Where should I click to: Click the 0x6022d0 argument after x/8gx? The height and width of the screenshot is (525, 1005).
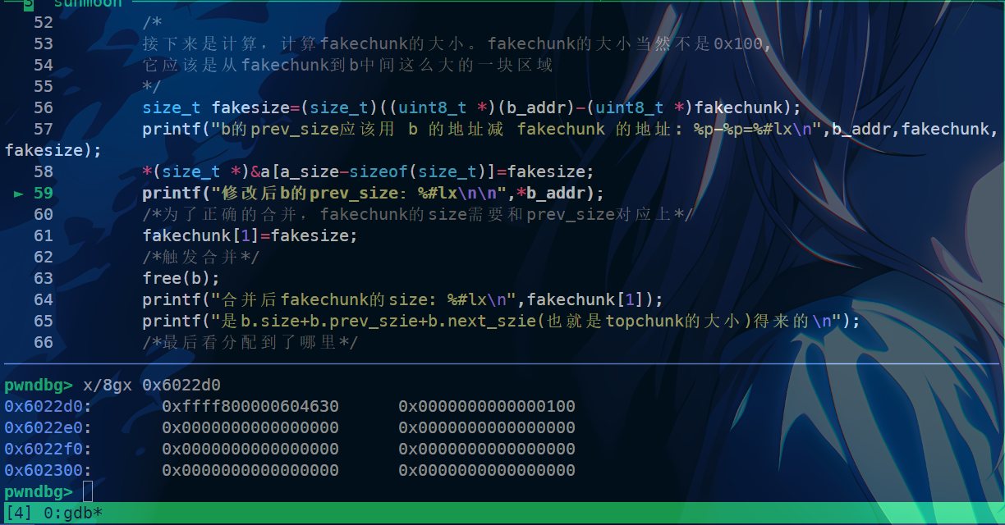[x=181, y=385]
